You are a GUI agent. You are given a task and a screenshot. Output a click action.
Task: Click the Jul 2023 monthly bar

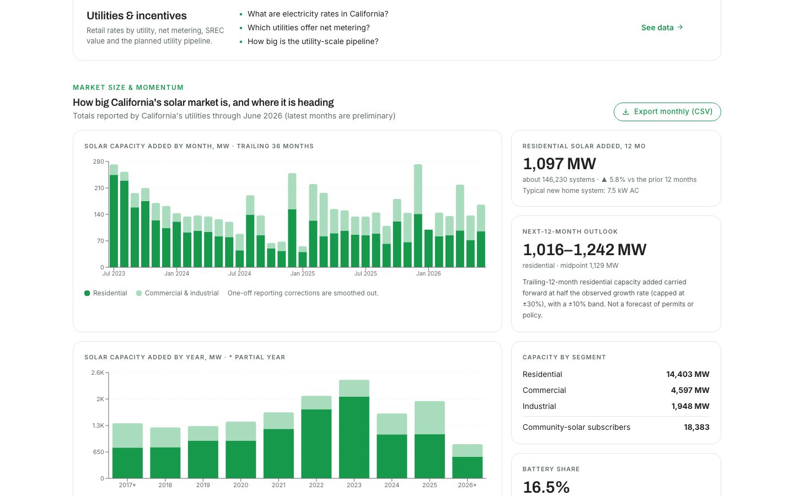(x=114, y=215)
